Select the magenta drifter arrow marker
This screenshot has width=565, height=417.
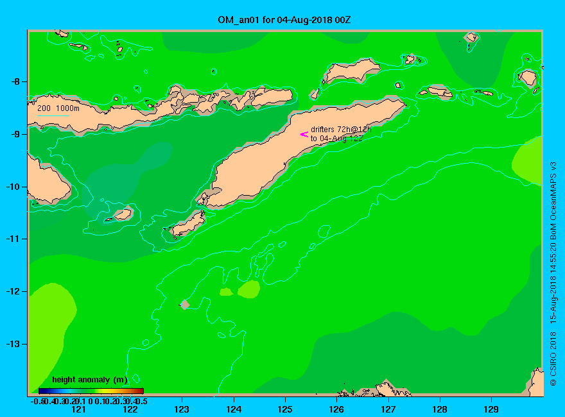pos(304,134)
